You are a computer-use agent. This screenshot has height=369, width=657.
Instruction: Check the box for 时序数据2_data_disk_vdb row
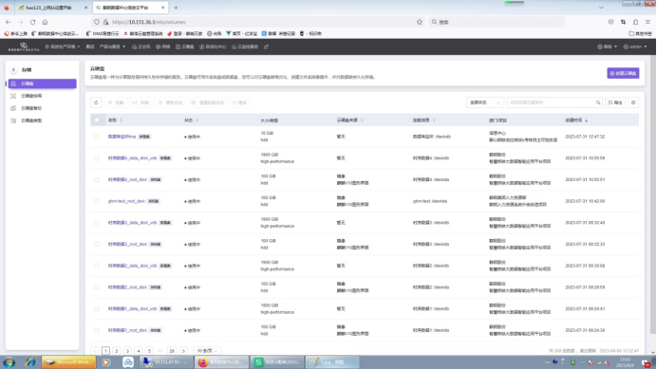[x=97, y=266]
